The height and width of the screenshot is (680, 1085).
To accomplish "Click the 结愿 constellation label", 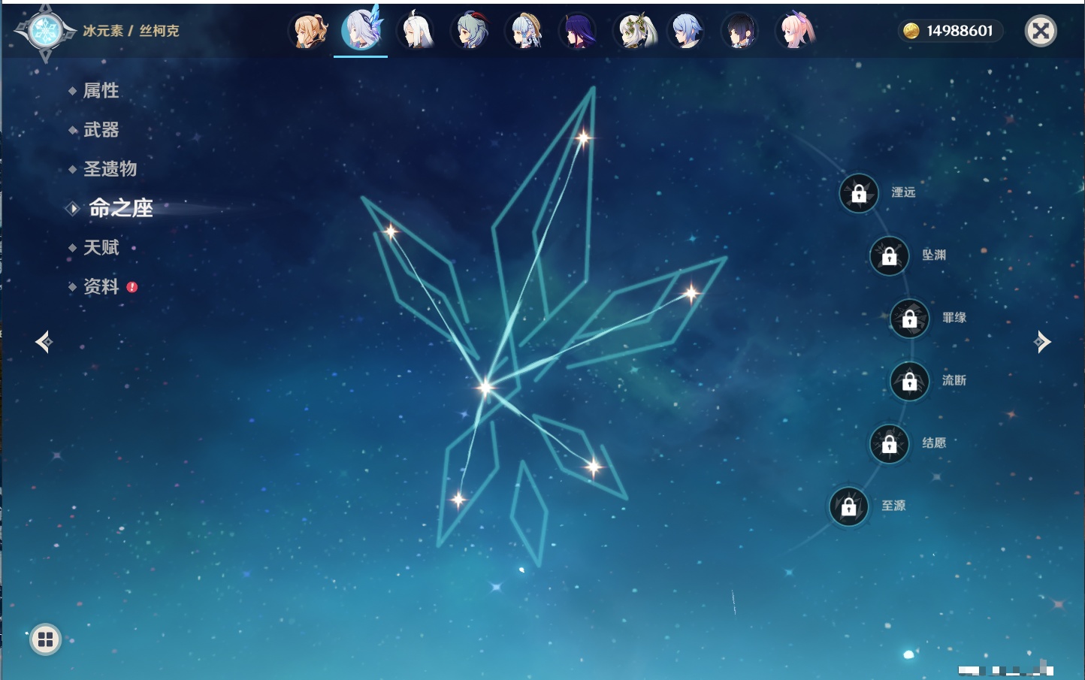I will pyautogui.click(x=934, y=443).
